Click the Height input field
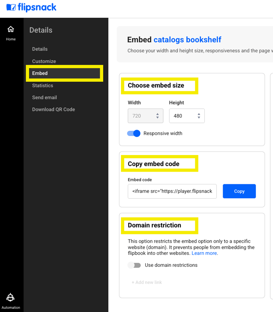This screenshot has width=273, height=312. (x=187, y=116)
